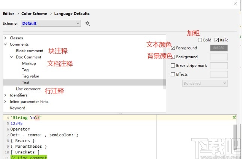Click Editor in the breadcrumb
The height and width of the screenshot is (159, 242).
(x=9, y=13)
